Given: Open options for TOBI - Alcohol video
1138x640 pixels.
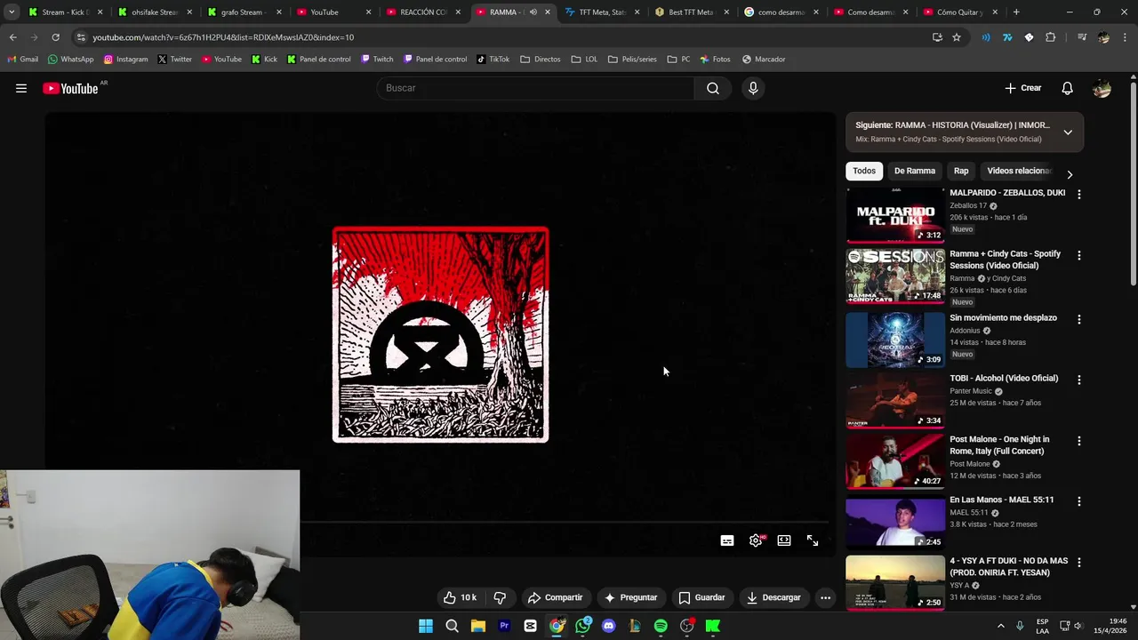Looking at the screenshot, I should [1079, 380].
